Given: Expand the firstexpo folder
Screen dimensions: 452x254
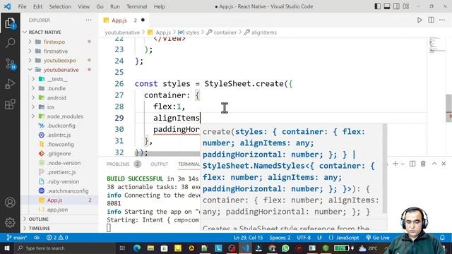Looking at the screenshot, I should [x=54, y=42].
